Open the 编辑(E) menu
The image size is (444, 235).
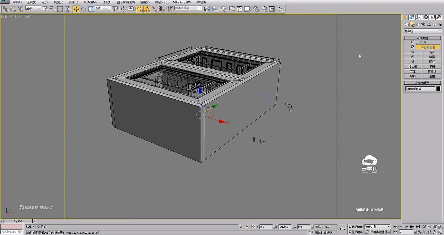[x=17, y=2]
